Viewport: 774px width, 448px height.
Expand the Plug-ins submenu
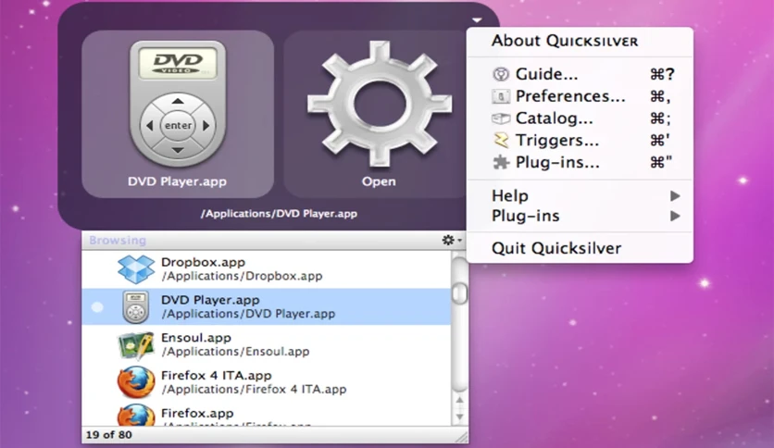click(x=580, y=216)
